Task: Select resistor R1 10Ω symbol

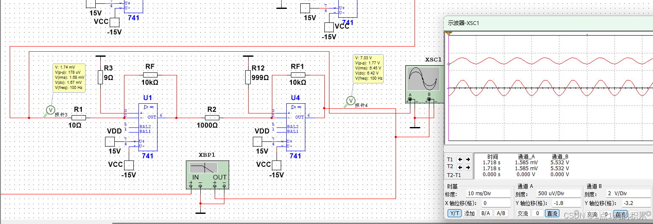Action: tap(78, 118)
